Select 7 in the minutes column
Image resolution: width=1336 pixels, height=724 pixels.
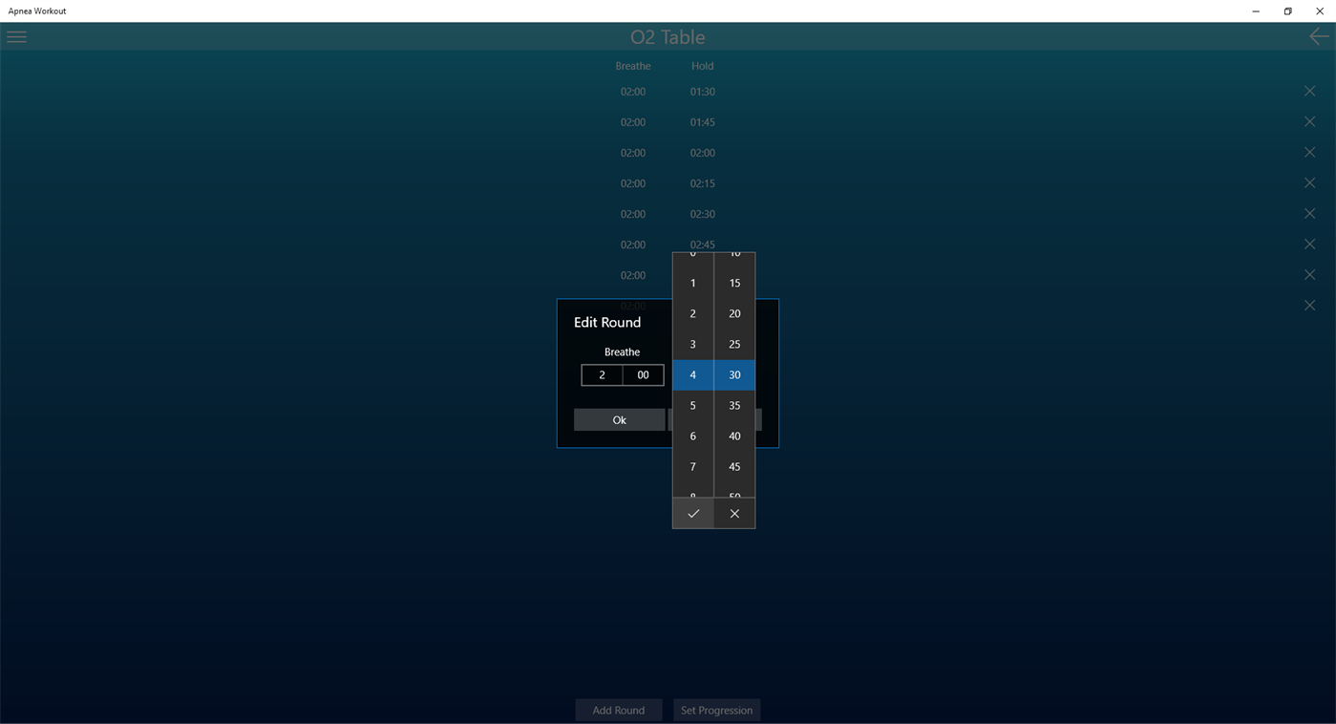(x=692, y=466)
